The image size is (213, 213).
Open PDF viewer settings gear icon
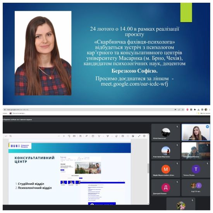[x=144, y=136]
